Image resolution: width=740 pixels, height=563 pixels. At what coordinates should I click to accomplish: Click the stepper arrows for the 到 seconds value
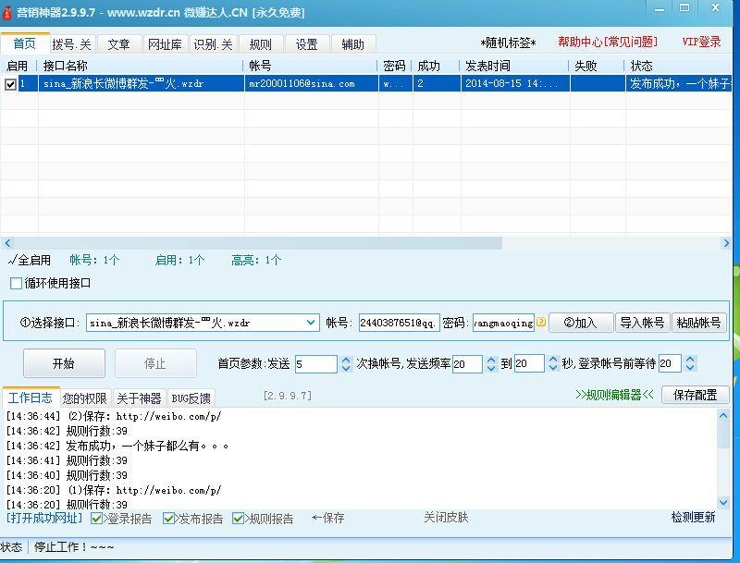coord(552,364)
